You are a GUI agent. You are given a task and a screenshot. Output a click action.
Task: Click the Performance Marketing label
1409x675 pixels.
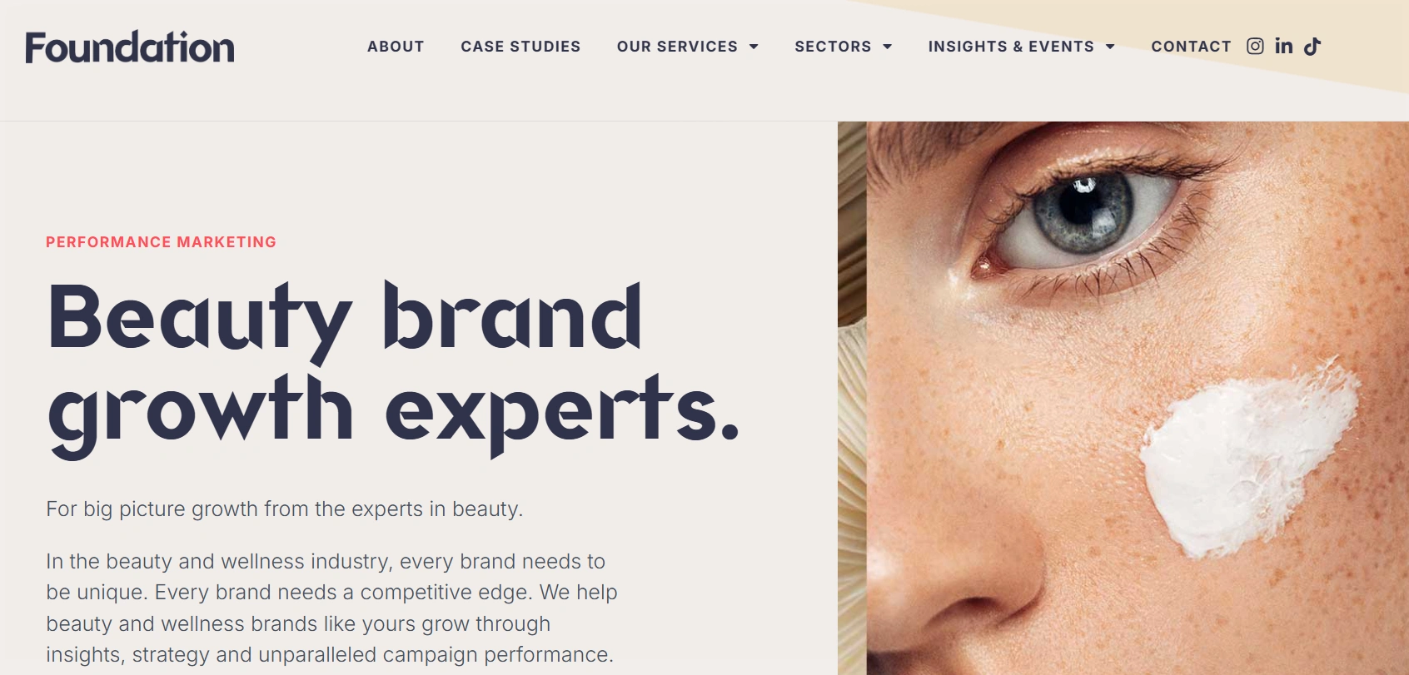pos(161,242)
